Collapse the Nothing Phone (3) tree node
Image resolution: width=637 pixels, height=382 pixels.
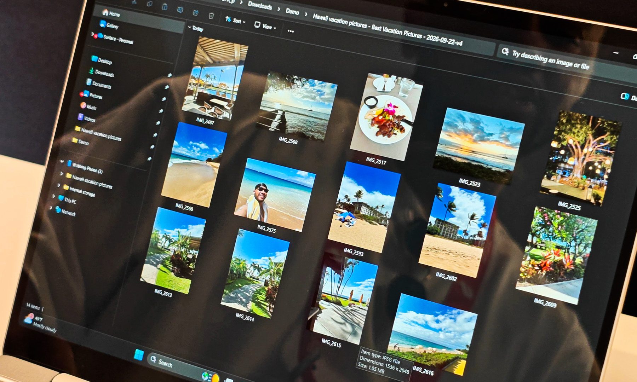coord(62,162)
